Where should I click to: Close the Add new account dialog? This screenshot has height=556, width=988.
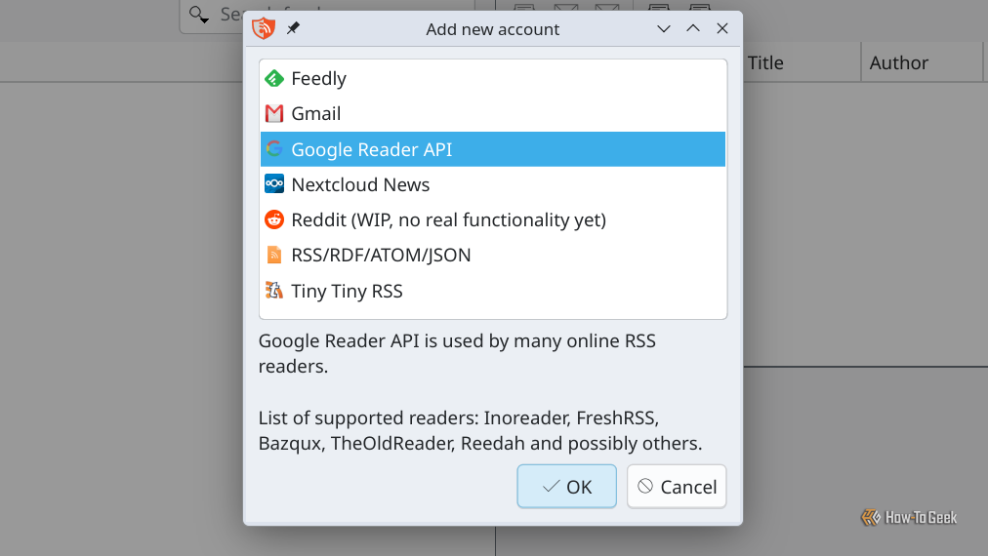[x=722, y=29]
